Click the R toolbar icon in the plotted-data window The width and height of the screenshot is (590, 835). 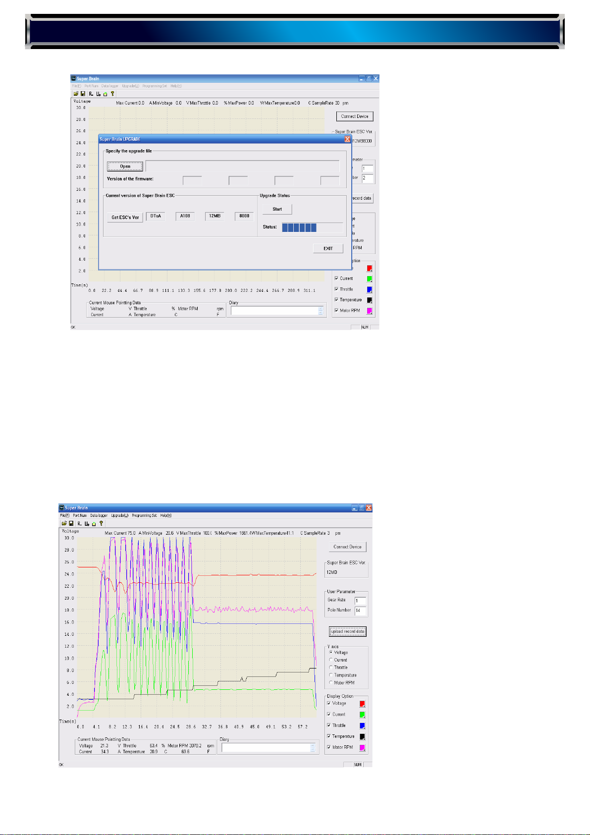[79, 523]
